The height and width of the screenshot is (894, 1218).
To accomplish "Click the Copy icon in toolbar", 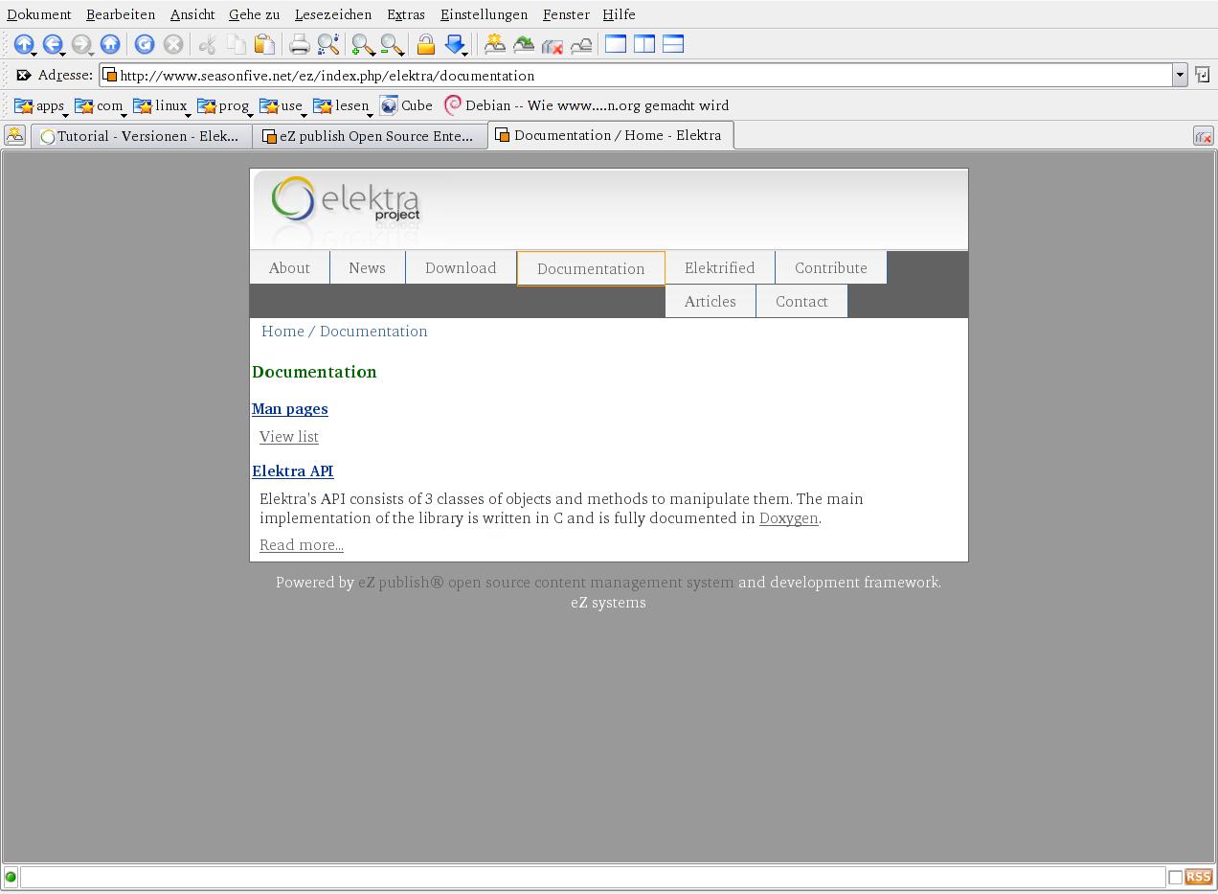I will coord(236,44).
